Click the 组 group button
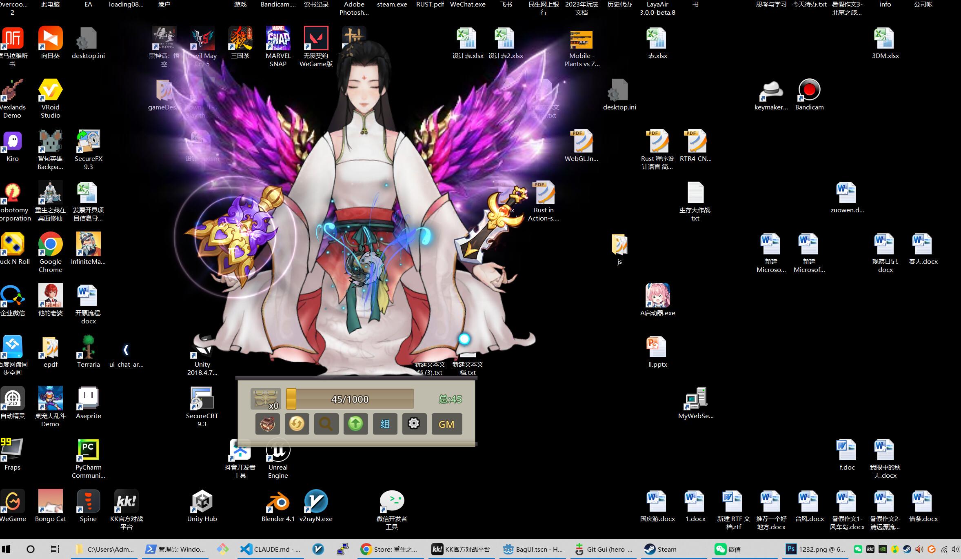The image size is (961, 559). point(385,424)
